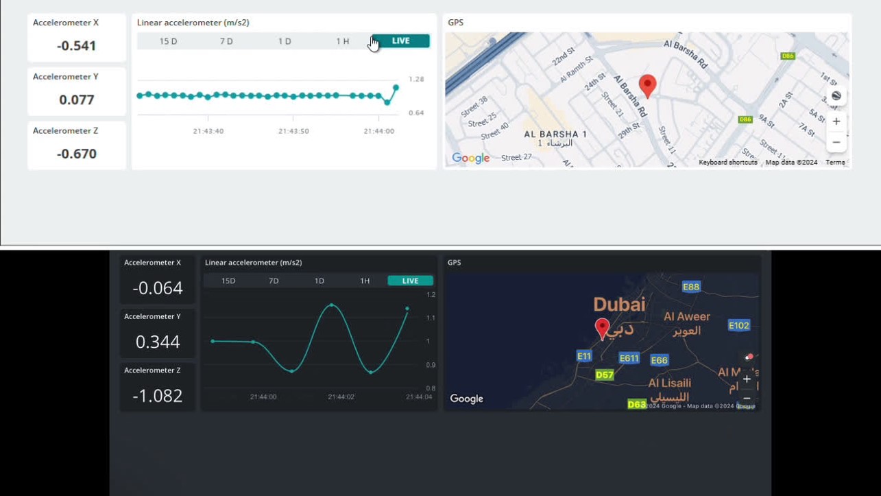The width and height of the screenshot is (881, 496).
Task: Zoom out on the dark Dubai map
Action: pos(747,398)
